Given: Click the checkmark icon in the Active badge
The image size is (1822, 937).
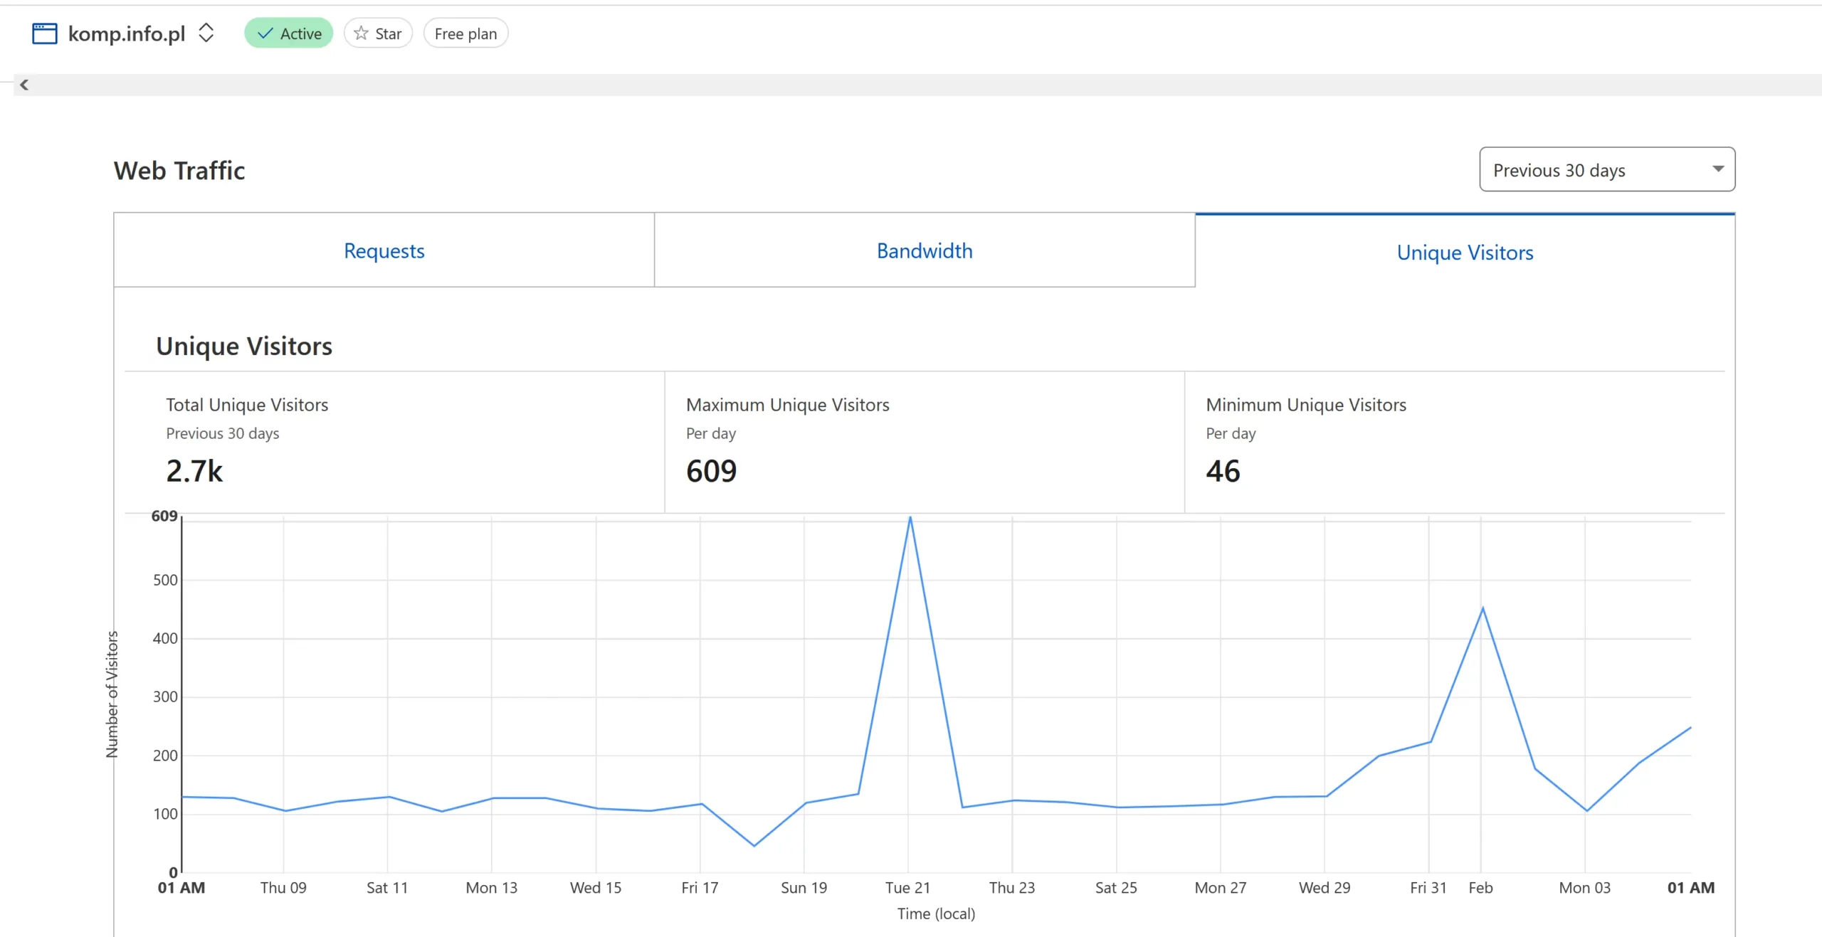Looking at the screenshot, I should [x=265, y=33].
